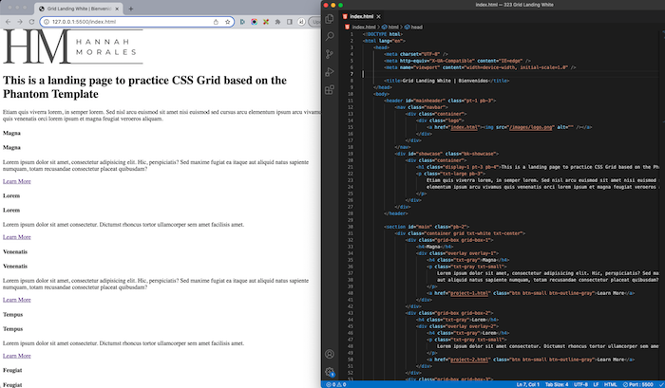Go forward in the browser

[x=20, y=22]
